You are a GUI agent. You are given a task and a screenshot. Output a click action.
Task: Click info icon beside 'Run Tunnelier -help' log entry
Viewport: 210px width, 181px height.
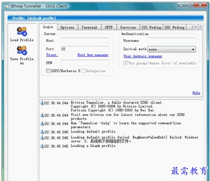click(42, 124)
